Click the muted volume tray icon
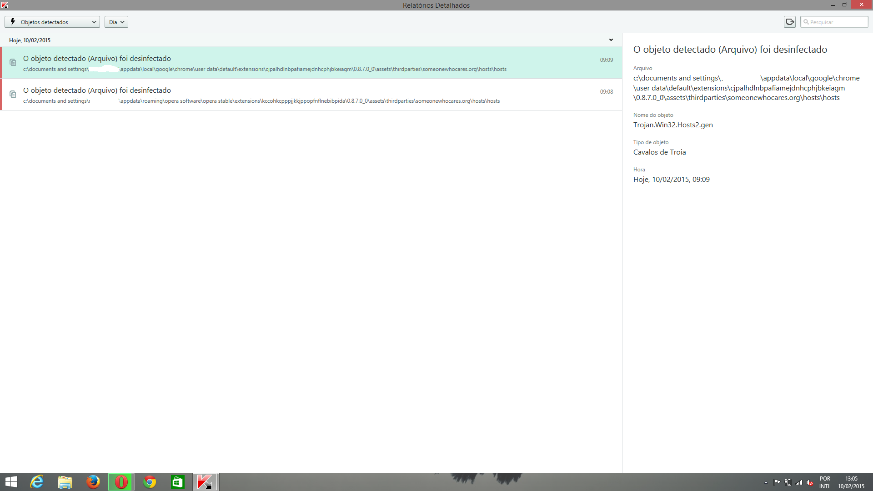Viewport: 873px width, 491px height. (810, 482)
